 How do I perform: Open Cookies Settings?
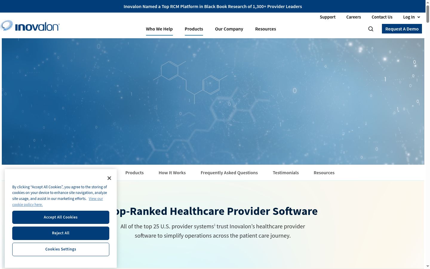point(61,249)
